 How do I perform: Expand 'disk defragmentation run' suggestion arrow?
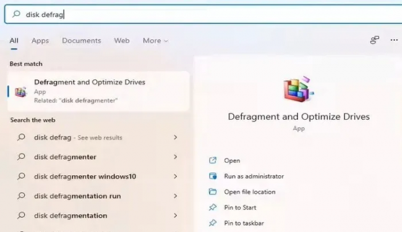[176, 196]
